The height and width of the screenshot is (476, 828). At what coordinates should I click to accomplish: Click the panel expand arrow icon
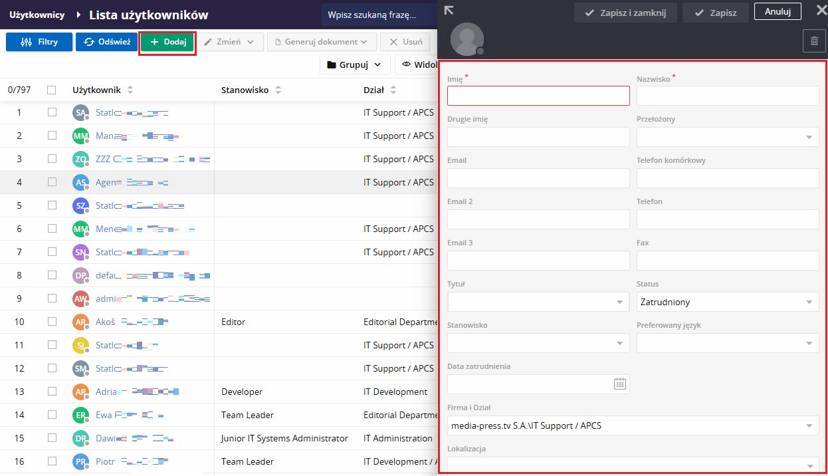coord(449,10)
